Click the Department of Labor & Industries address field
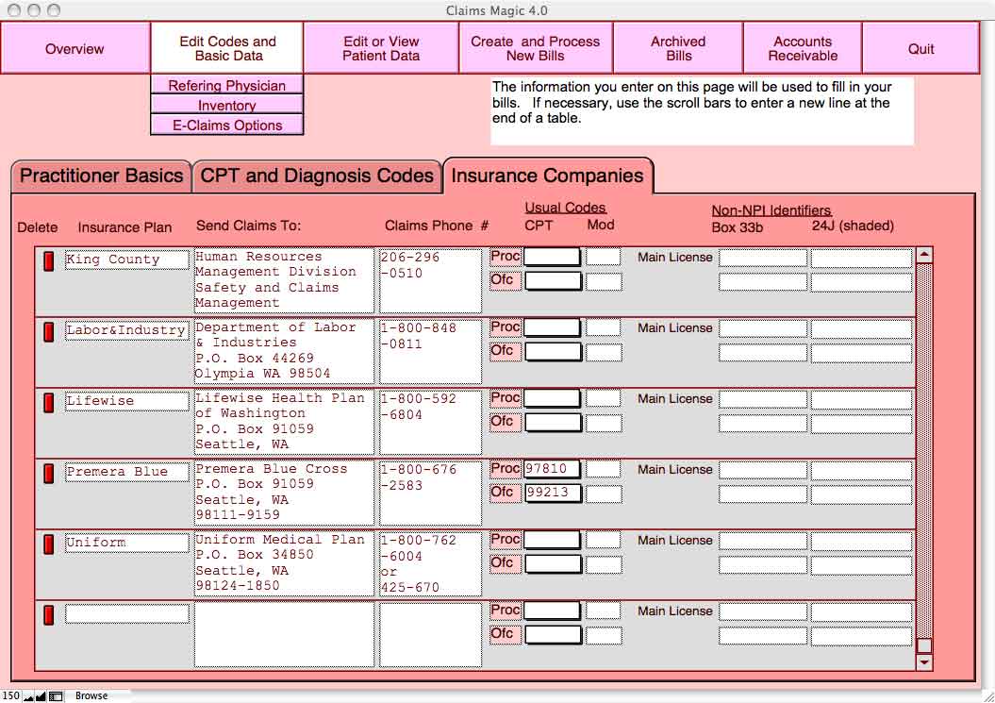The width and height of the screenshot is (995, 703). [284, 350]
